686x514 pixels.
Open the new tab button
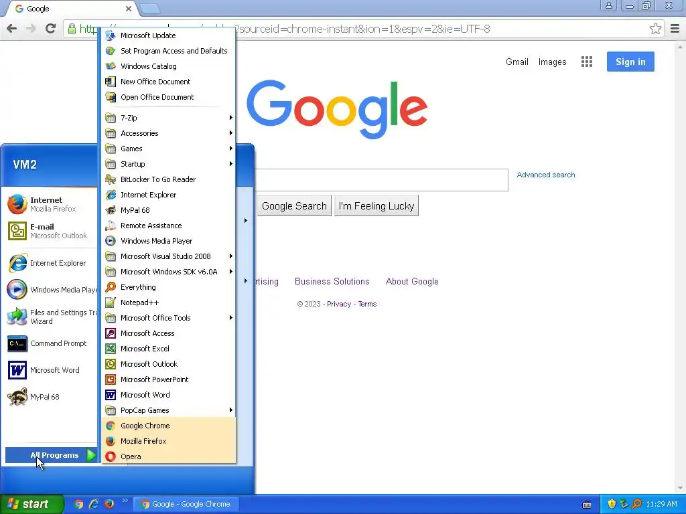(149, 9)
